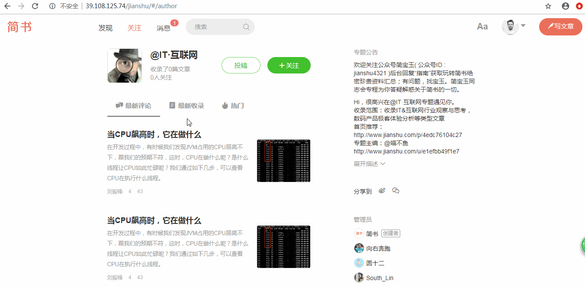
Task: Click the 分享到 label
Action: [363, 191]
